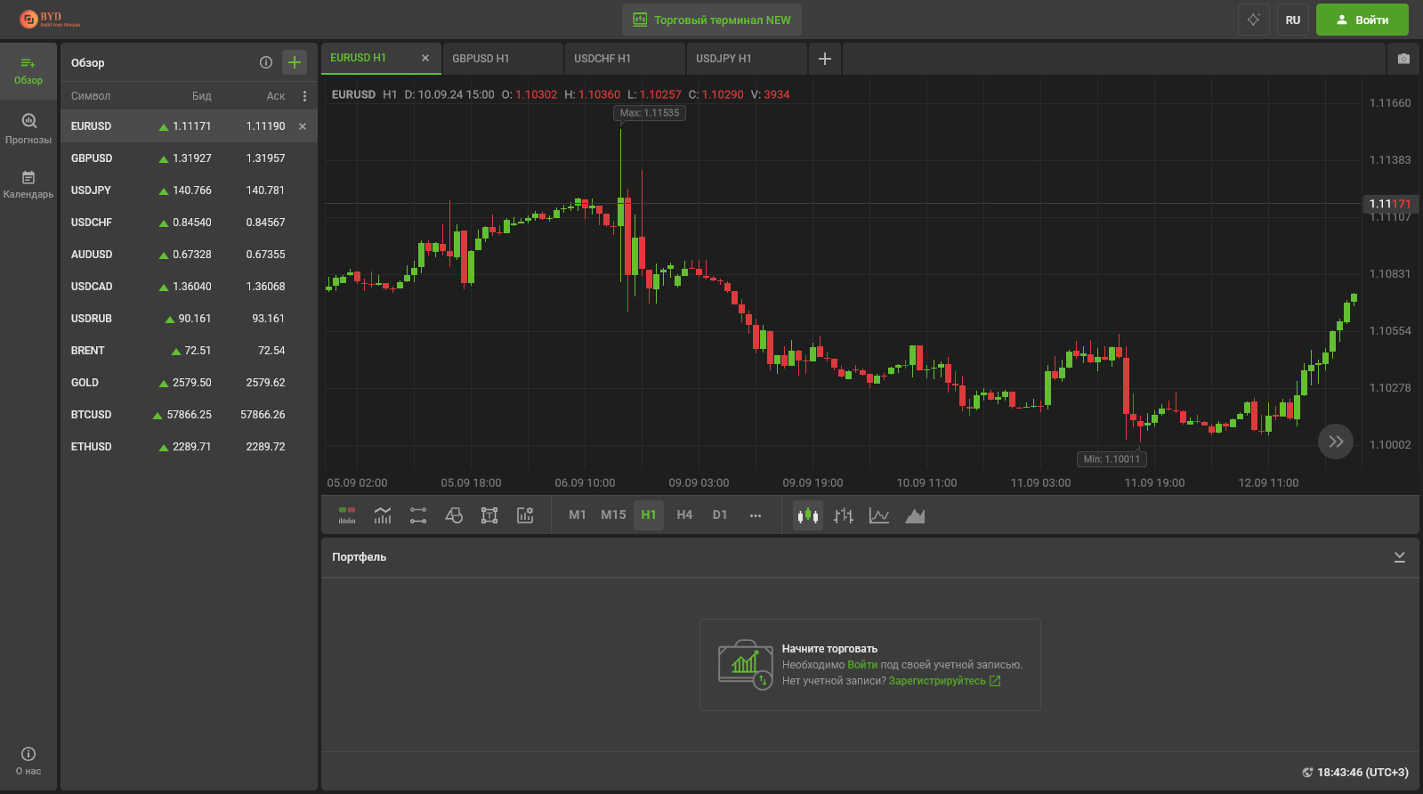Add a new chart tab

tap(825, 59)
